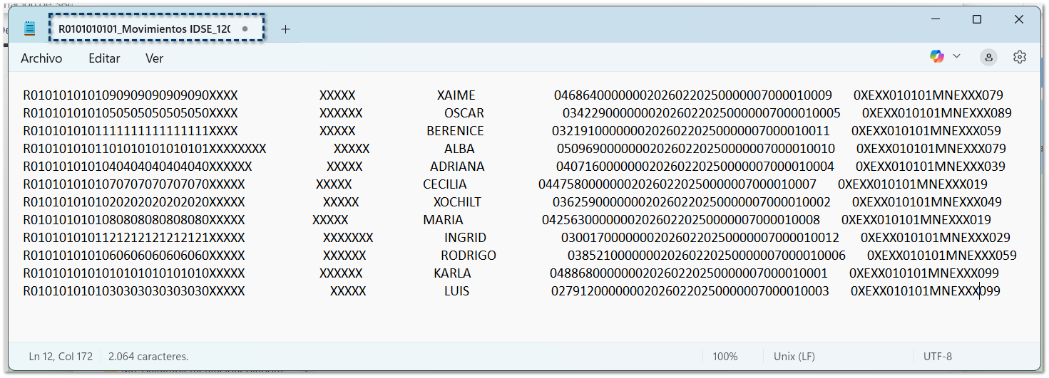Screen dimensions: 1049x378
Task: Click the Ln 12, Col 172 indicator
Action: point(61,356)
